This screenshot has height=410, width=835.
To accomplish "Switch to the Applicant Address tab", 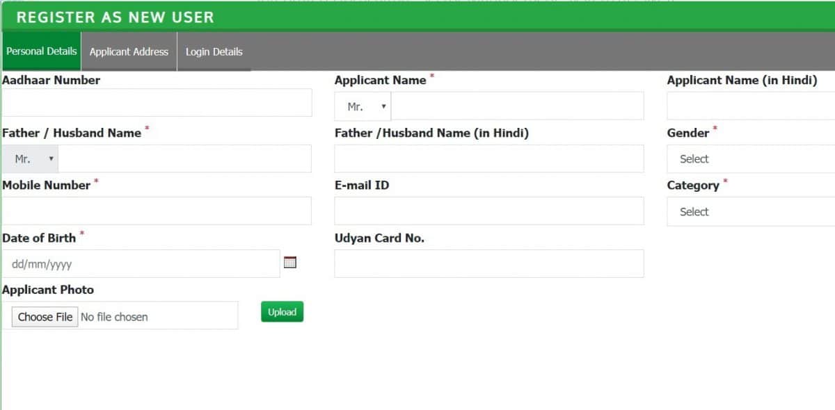I will pyautogui.click(x=129, y=51).
